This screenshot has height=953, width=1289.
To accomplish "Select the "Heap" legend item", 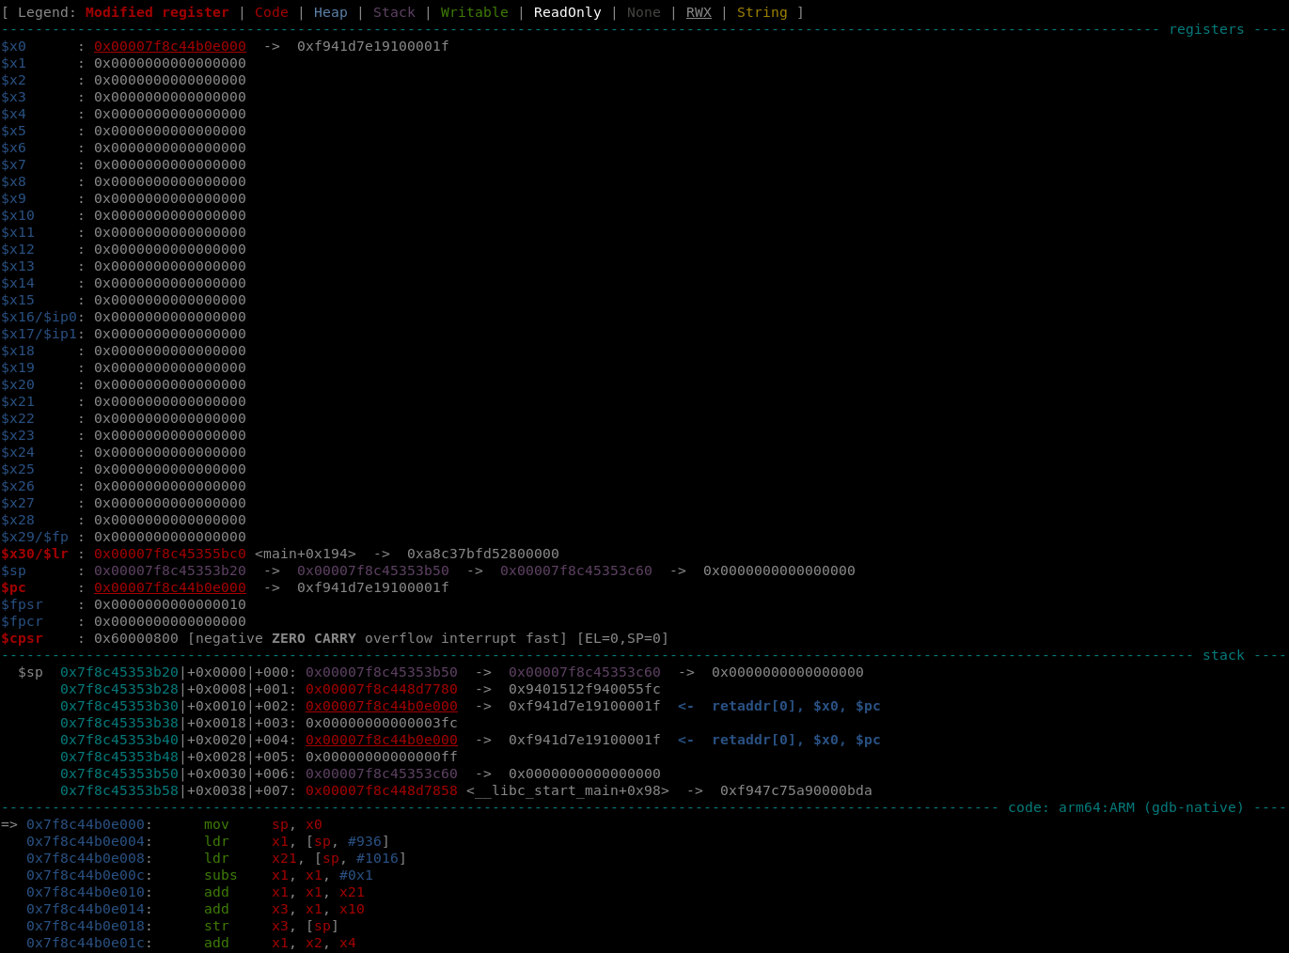I will (330, 12).
